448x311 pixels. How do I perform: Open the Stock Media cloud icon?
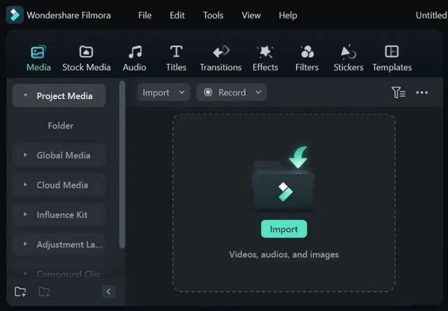tap(86, 52)
